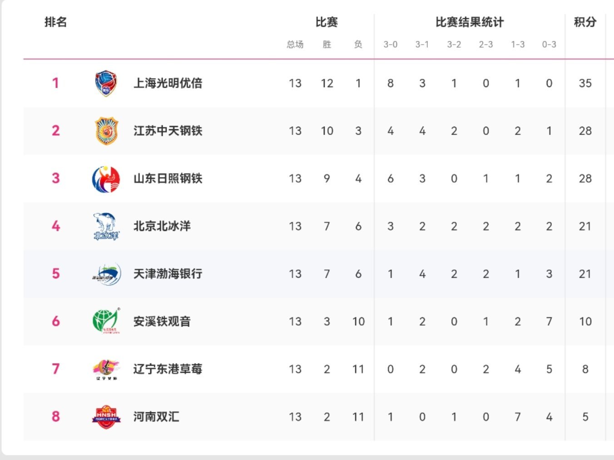The image size is (614, 460).
Task: Click the 江苏中天钢铁 team badge
Action: point(106,131)
